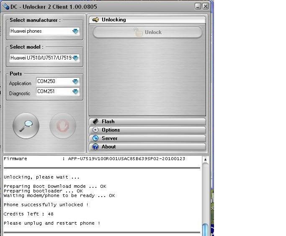Close the DC-Unlocker window
286x236 pixels.
[206, 6]
